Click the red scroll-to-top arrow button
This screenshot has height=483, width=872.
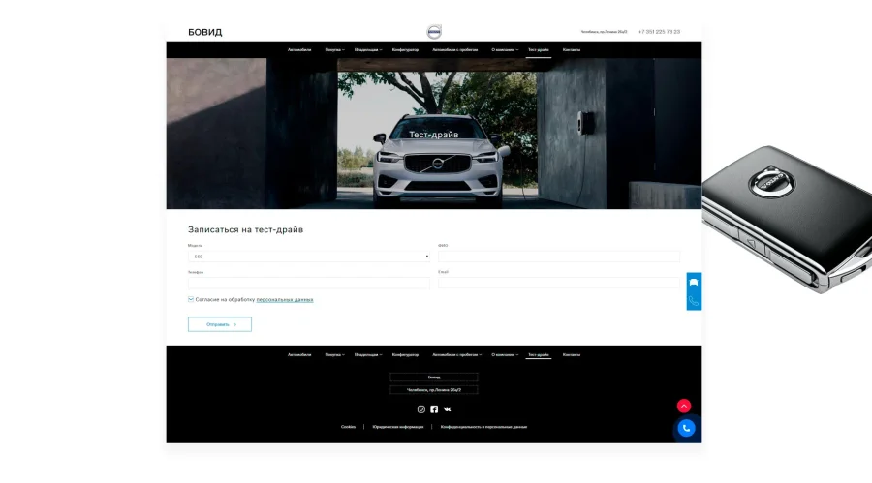[684, 406]
